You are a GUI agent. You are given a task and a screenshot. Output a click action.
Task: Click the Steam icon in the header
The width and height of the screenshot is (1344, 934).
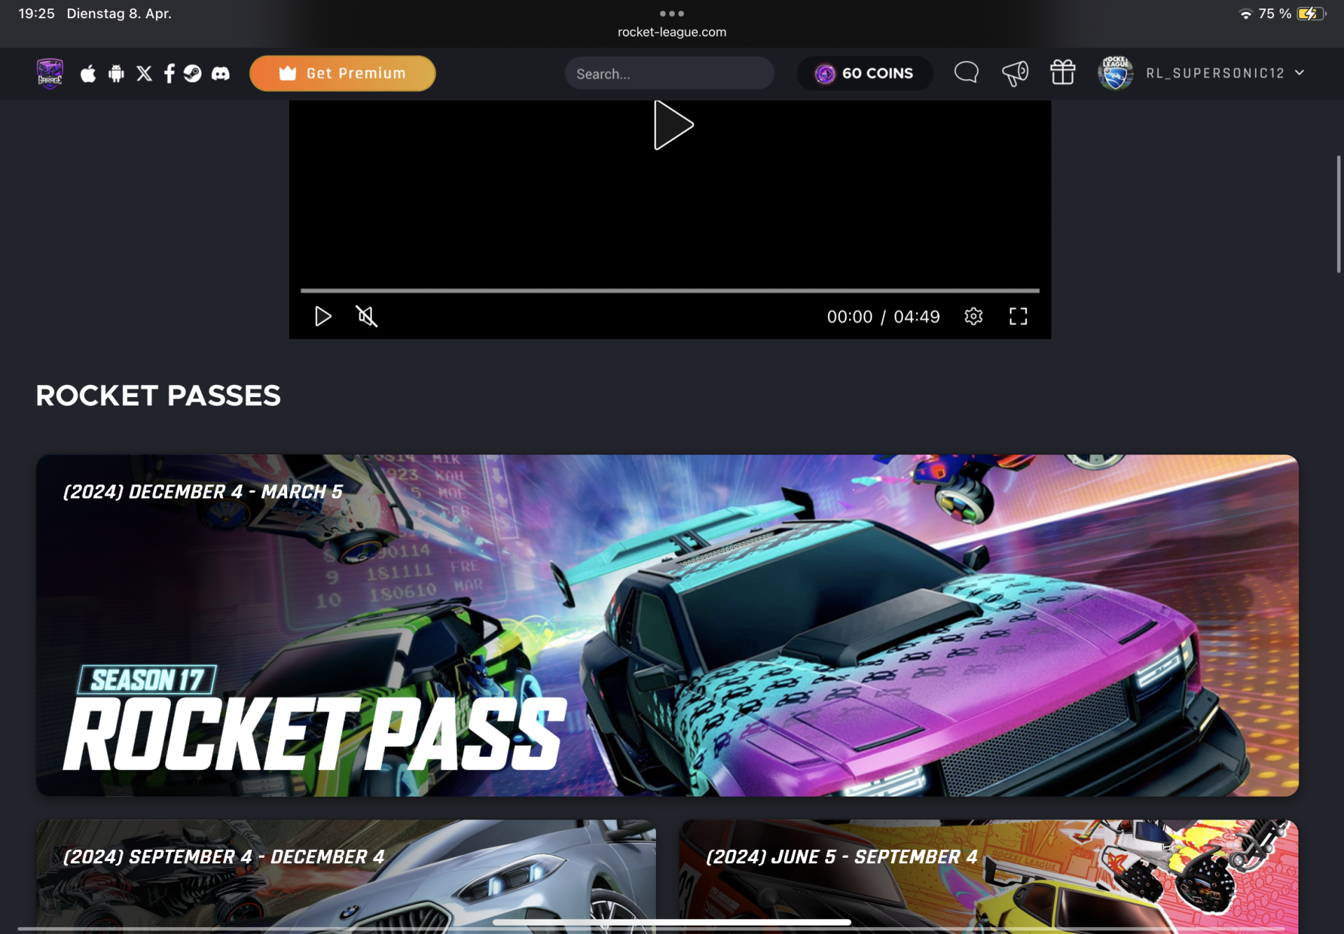(193, 73)
